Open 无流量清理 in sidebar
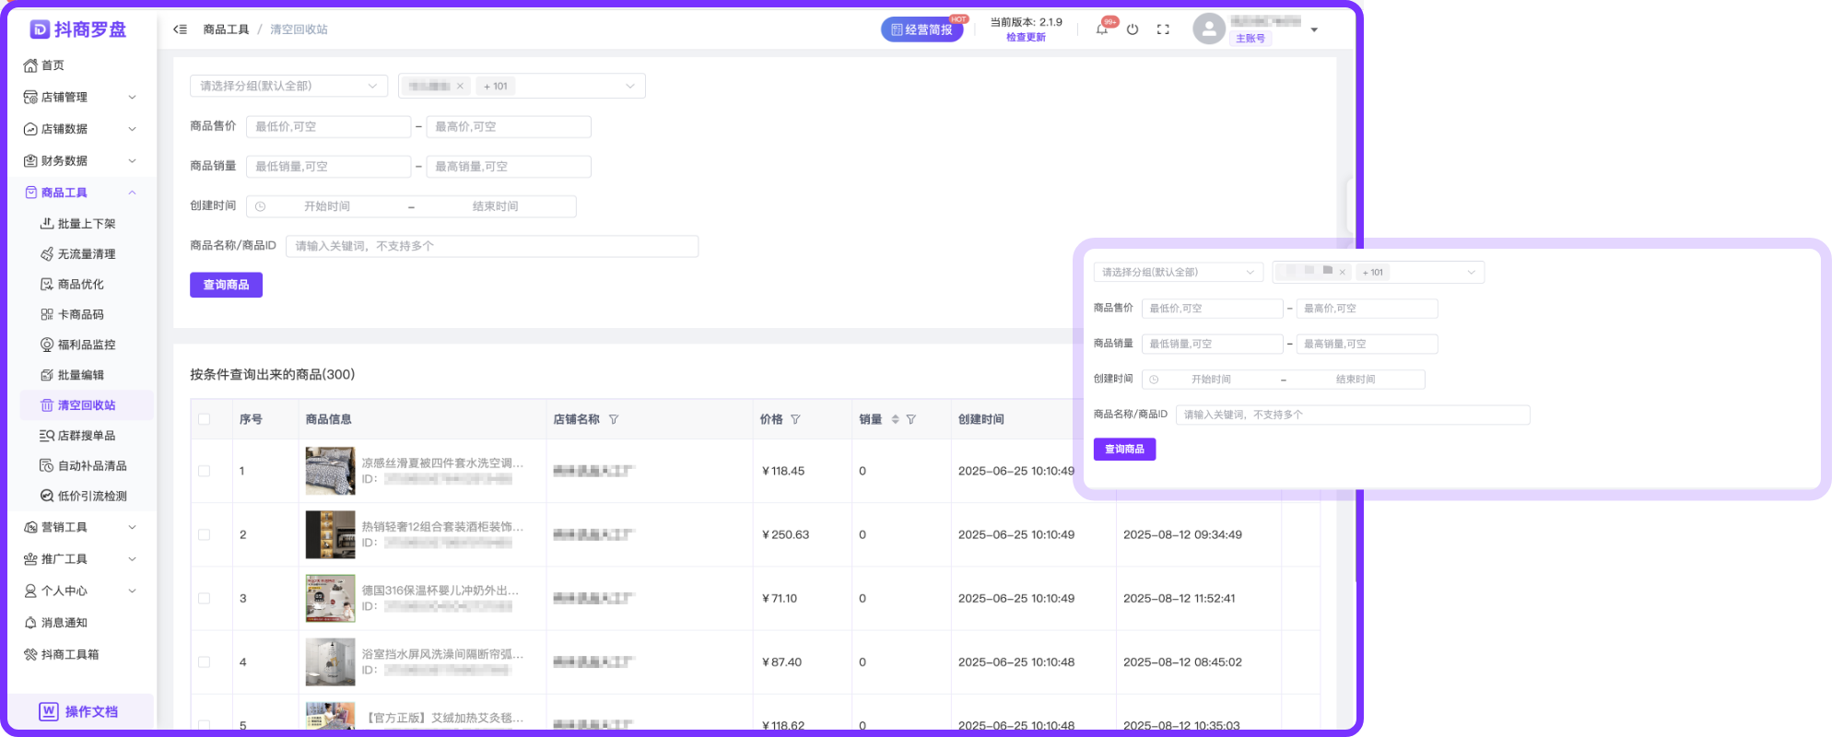The image size is (1843, 737). pyautogui.click(x=86, y=254)
